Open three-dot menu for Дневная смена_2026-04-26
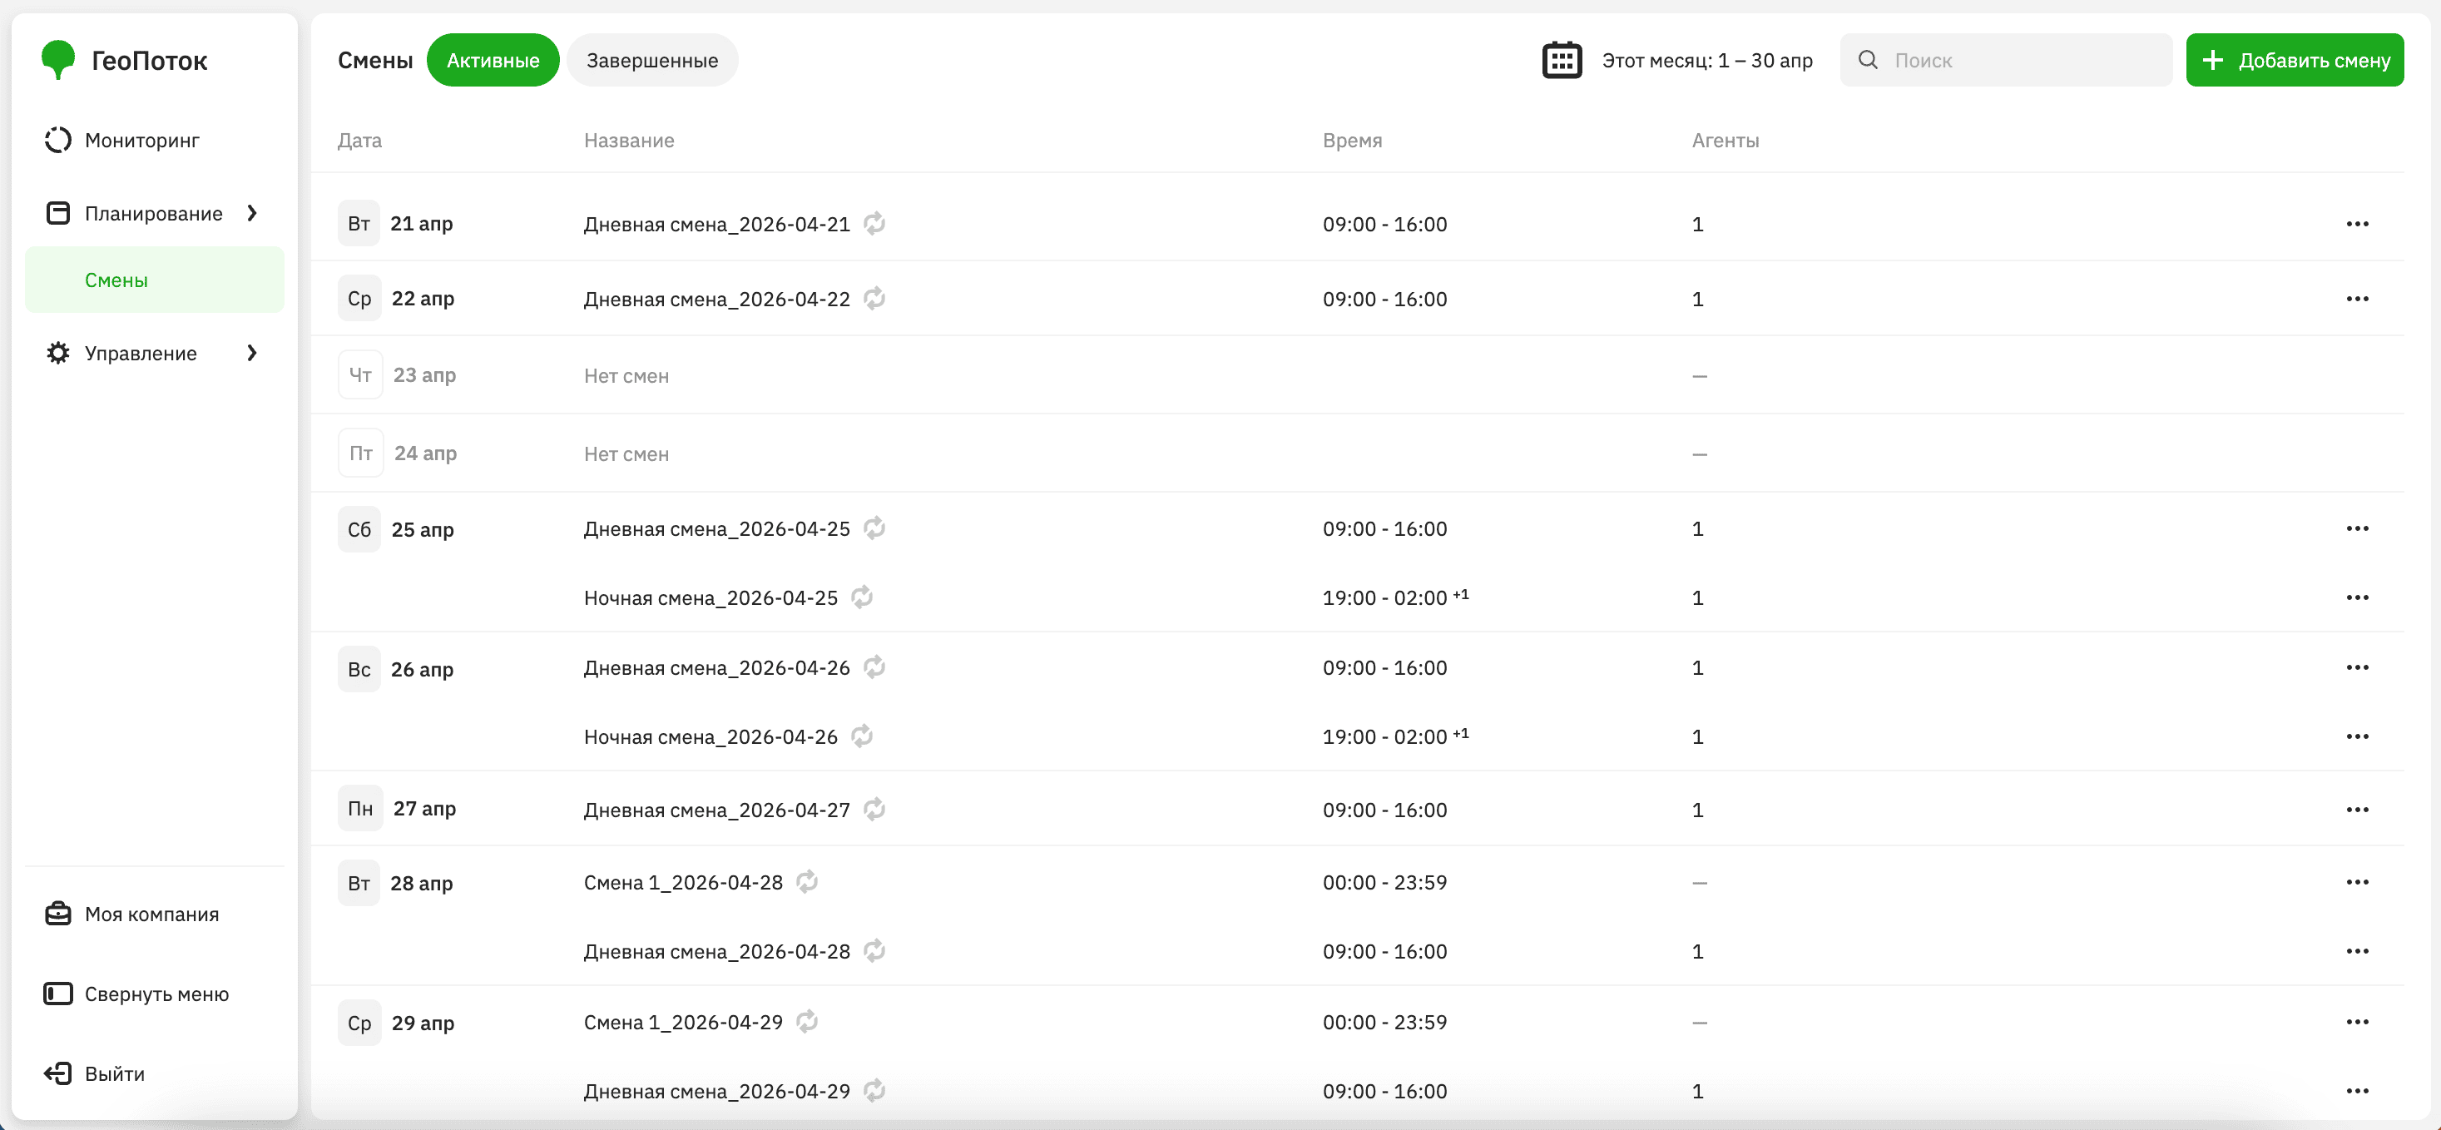 coord(2358,667)
